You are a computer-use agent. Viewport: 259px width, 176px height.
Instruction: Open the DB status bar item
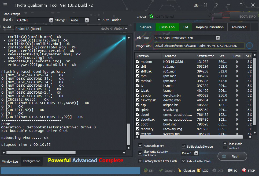pyautogui.click(x=148, y=171)
